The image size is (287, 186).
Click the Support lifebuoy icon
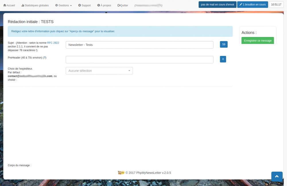[79, 5]
